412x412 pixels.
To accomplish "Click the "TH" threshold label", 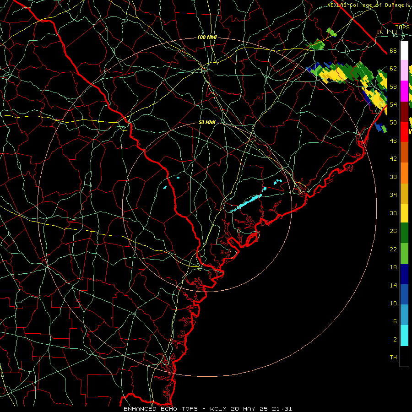I will pyautogui.click(x=393, y=358).
